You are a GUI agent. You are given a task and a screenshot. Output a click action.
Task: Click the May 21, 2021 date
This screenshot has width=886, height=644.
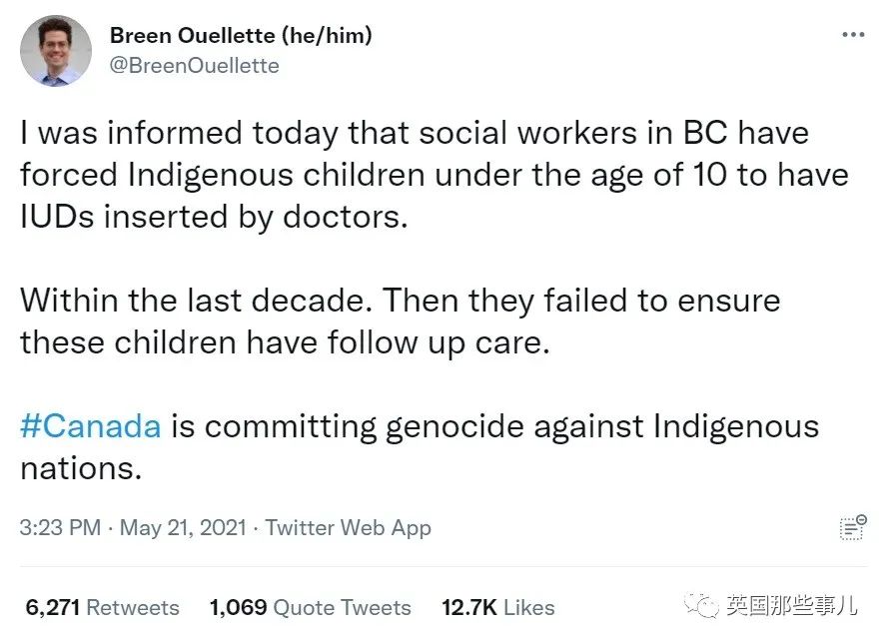(183, 527)
